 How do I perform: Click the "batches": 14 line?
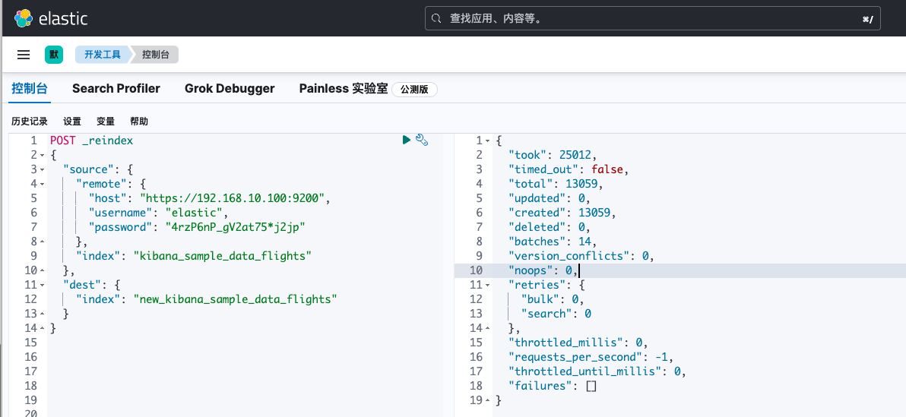[552, 242]
